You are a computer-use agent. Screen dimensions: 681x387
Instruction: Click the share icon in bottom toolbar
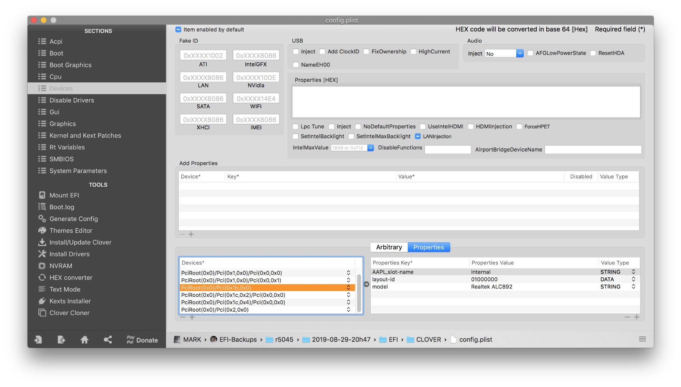[x=107, y=340]
